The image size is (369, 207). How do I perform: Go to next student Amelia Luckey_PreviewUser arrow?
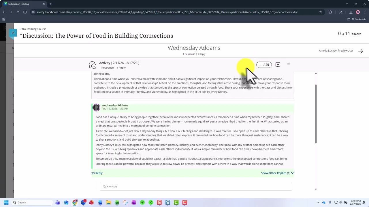click(x=360, y=51)
